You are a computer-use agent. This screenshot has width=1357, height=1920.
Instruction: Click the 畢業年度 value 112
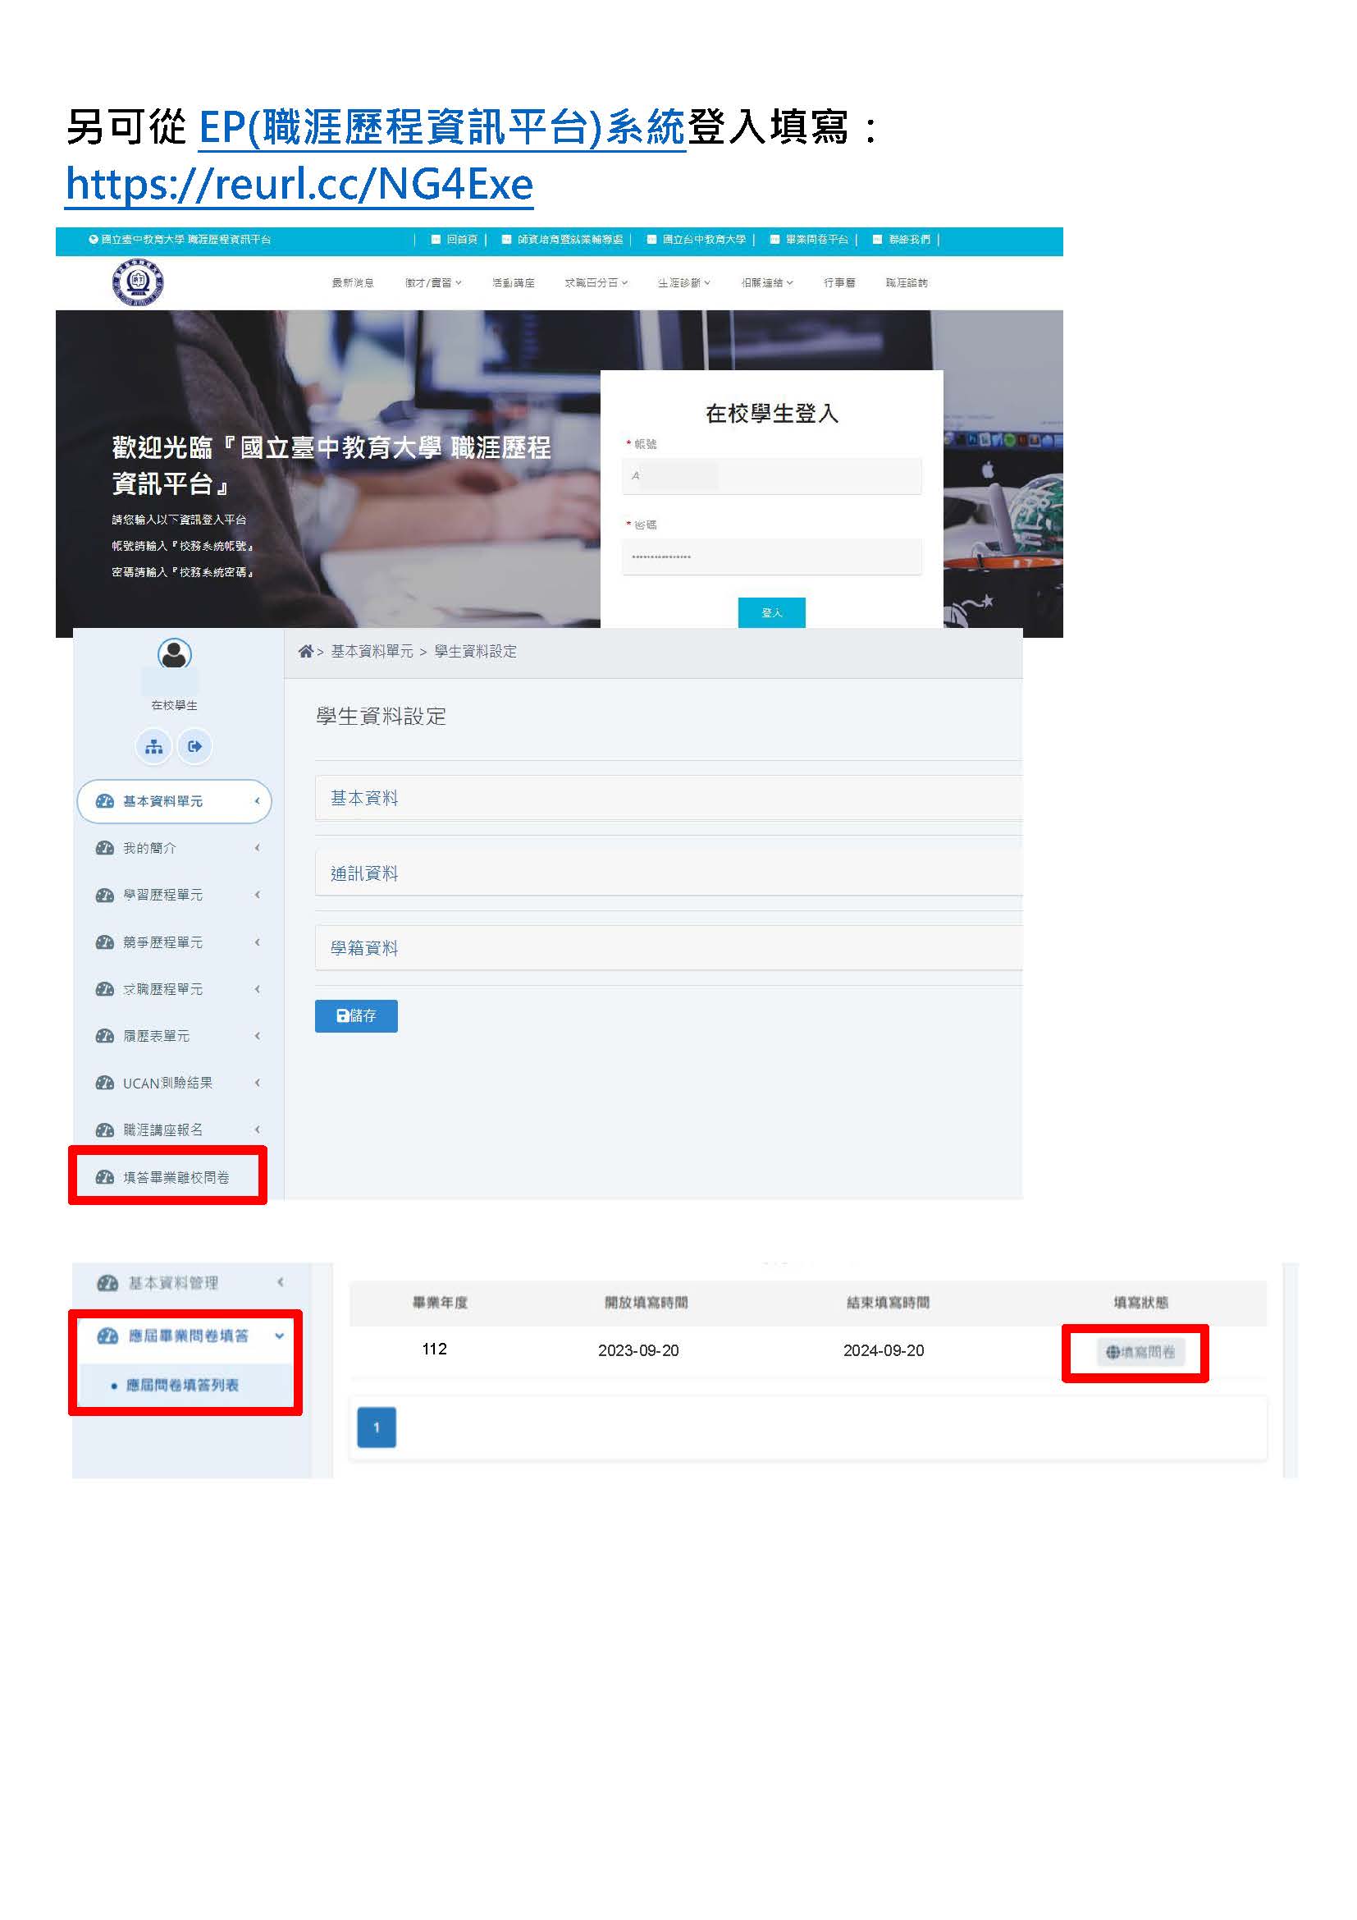coord(435,1349)
